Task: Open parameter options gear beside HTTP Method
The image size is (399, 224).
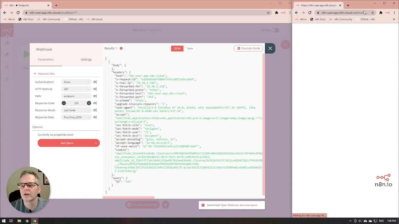Action: 95,89
